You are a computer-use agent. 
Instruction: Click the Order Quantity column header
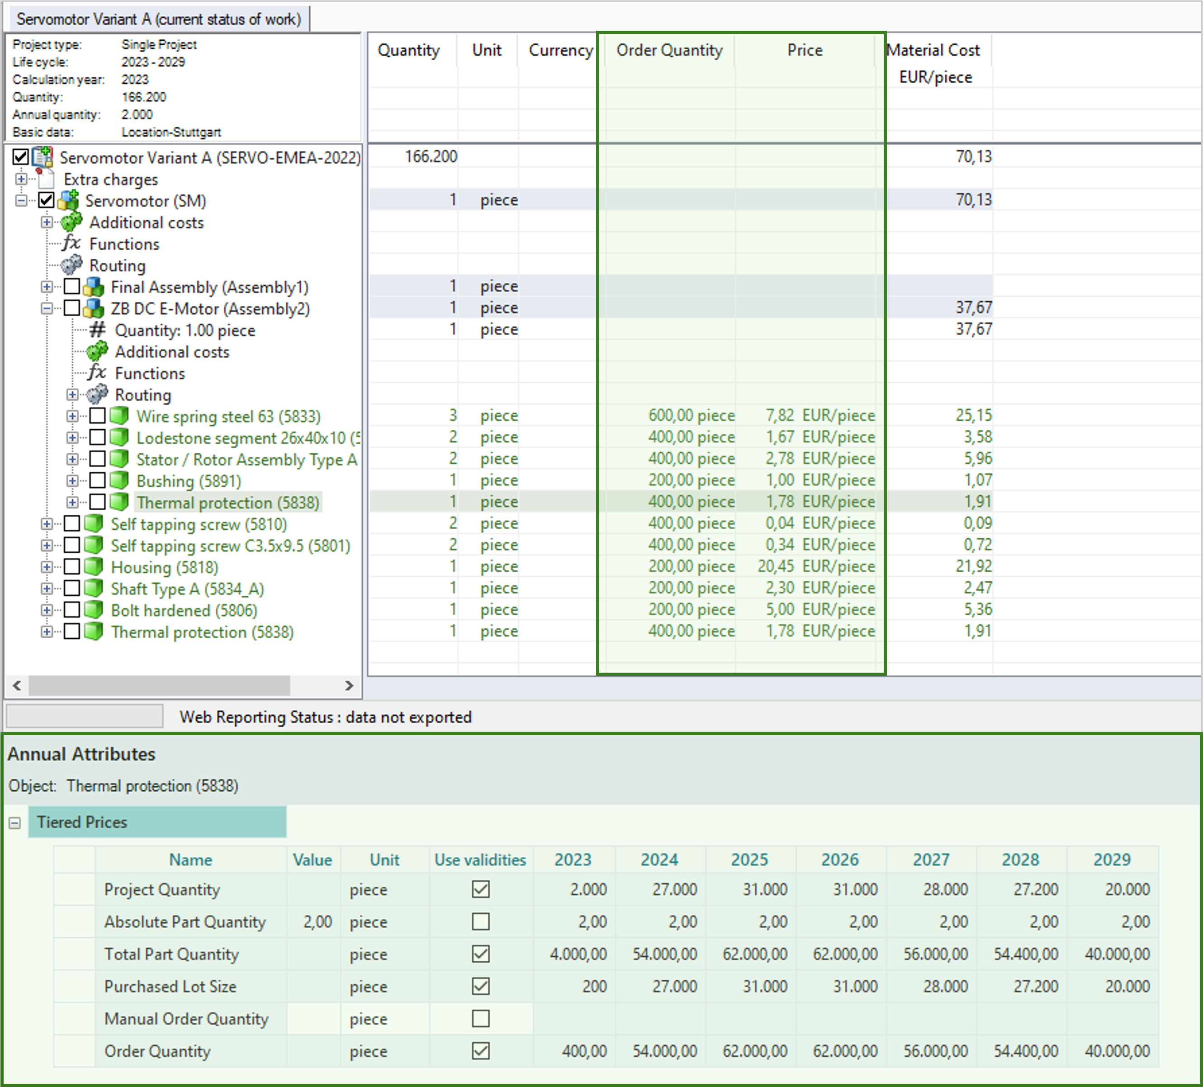[x=669, y=50]
